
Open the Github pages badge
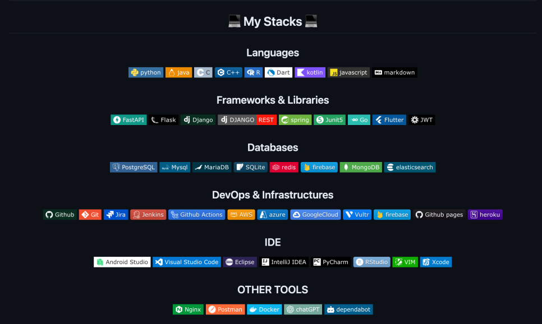tap(439, 215)
